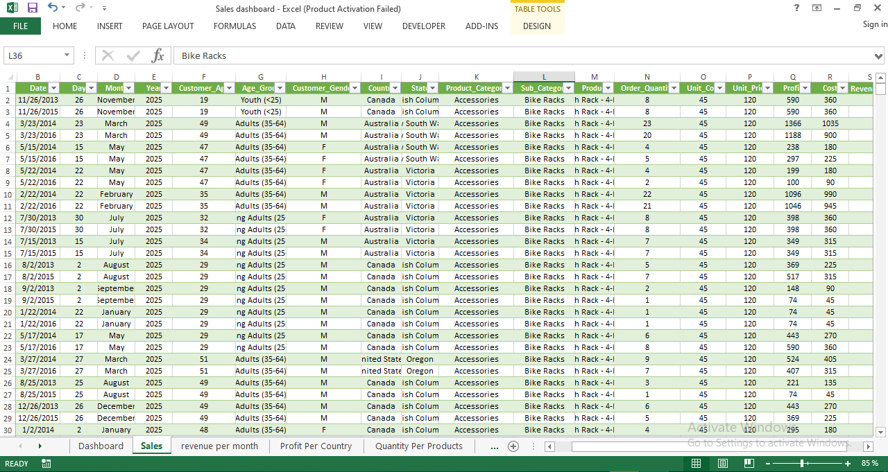Open the ADD-INS ribbon tab

481,26
